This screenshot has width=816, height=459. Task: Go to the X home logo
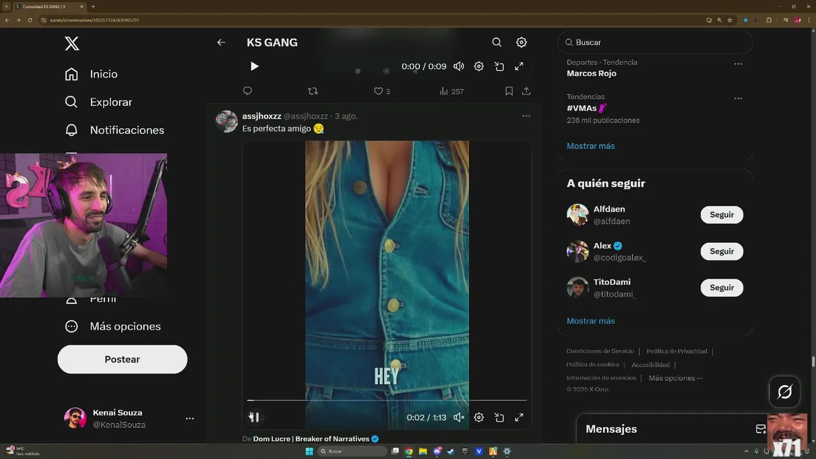72,43
